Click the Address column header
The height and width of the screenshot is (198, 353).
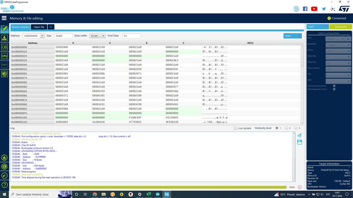tap(33, 43)
